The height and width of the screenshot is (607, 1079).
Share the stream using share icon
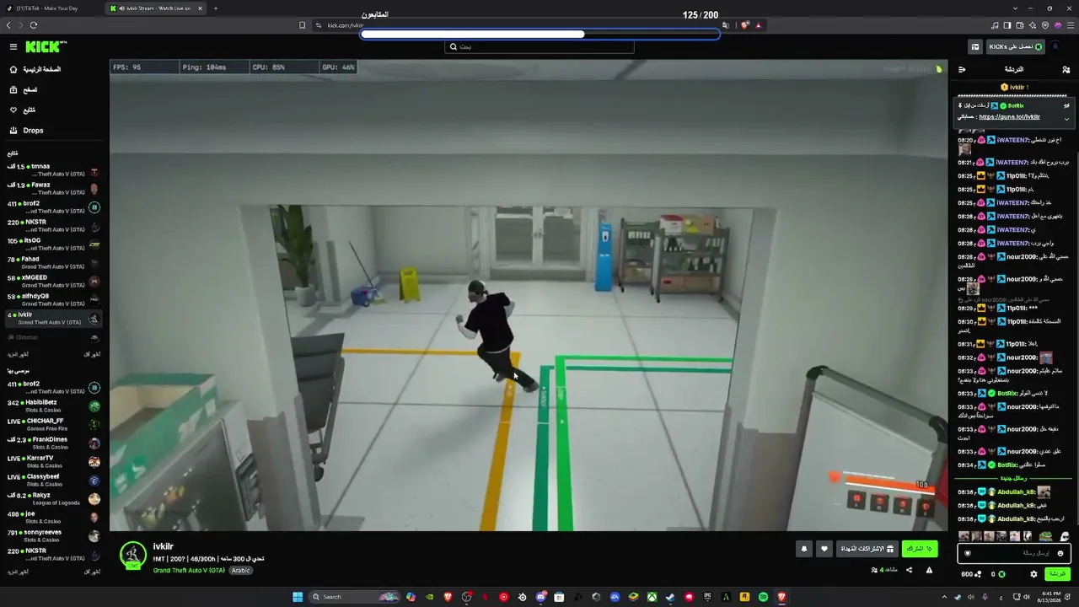909,570
